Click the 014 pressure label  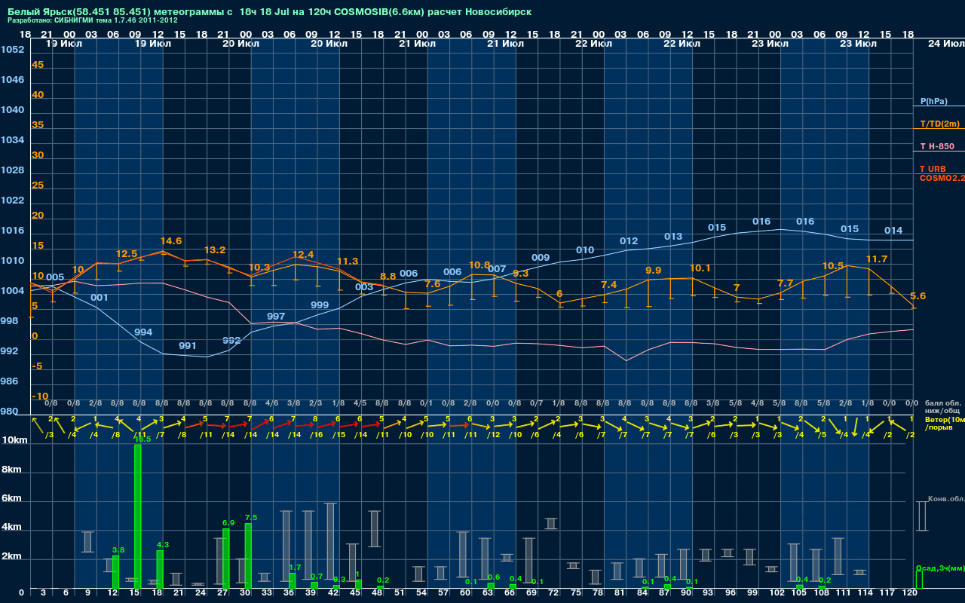tap(893, 231)
